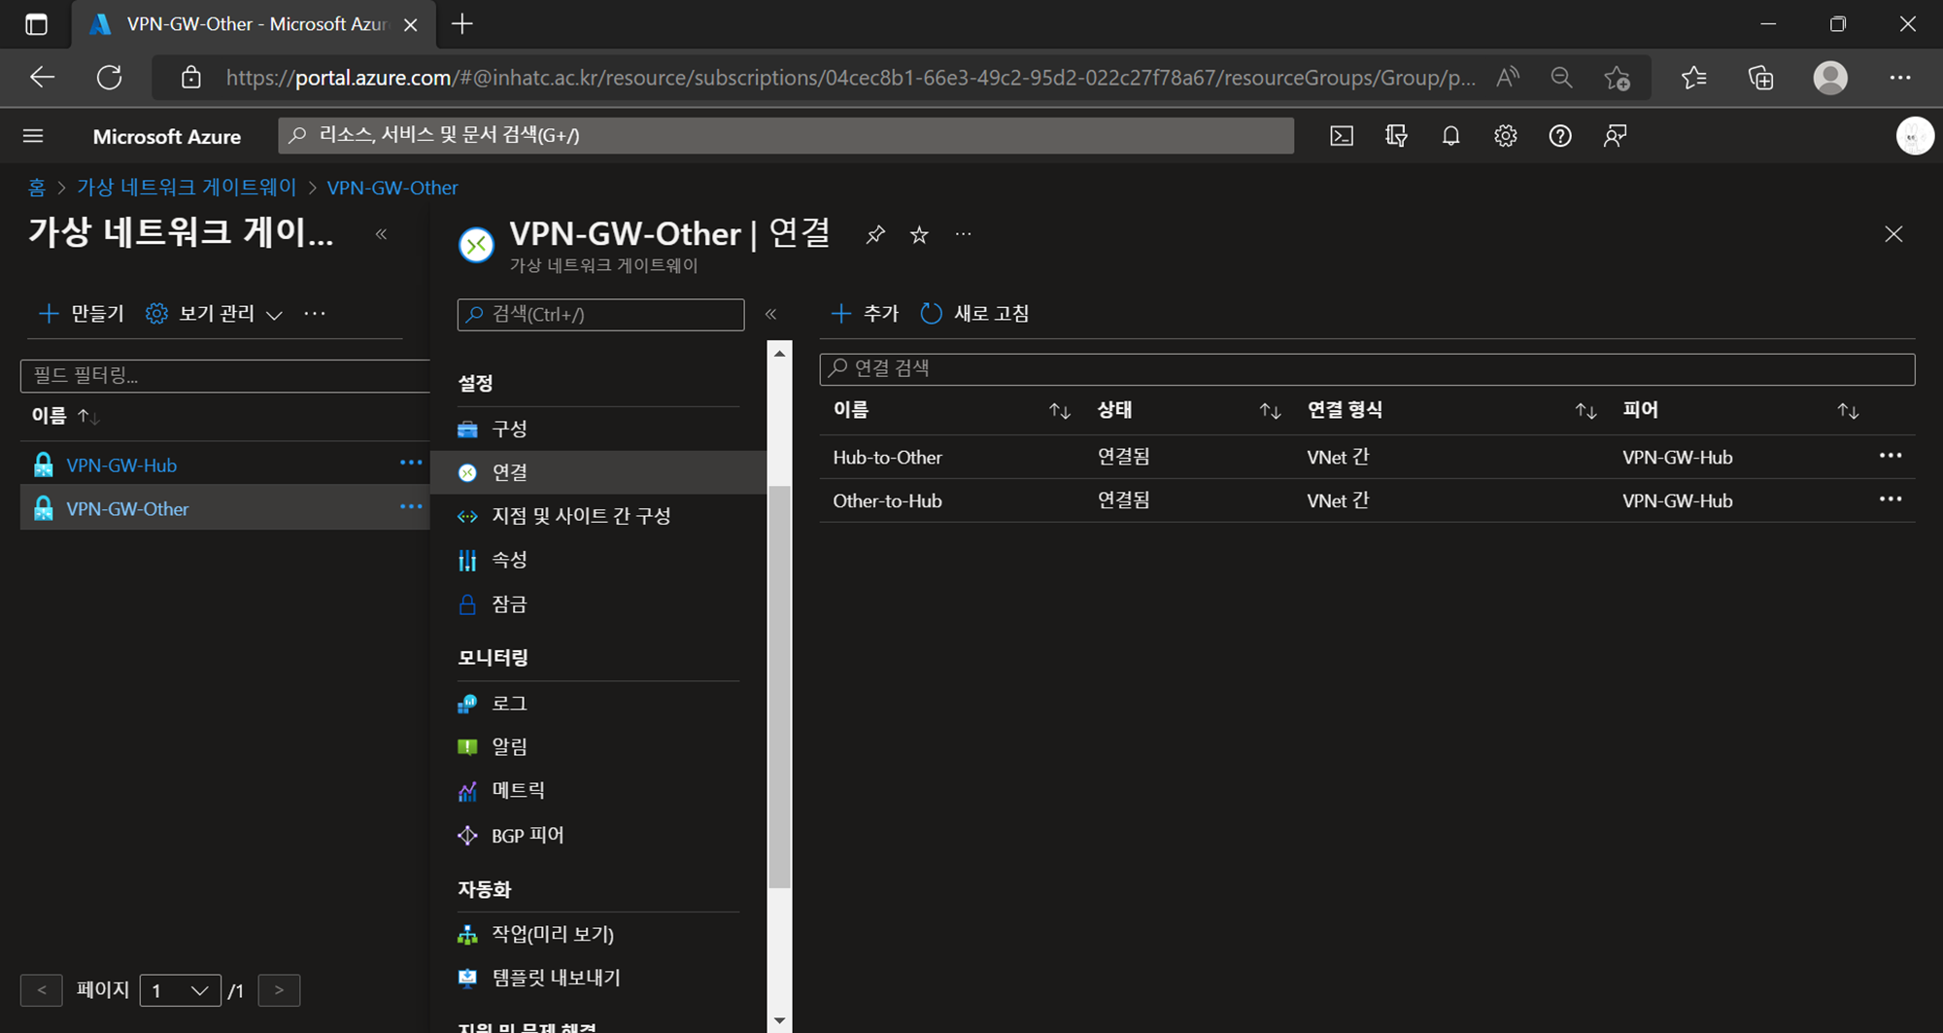The image size is (1943, 1033).
Task: Click the 필드 필터링 filter box
Action: click(x=224, y=375)
